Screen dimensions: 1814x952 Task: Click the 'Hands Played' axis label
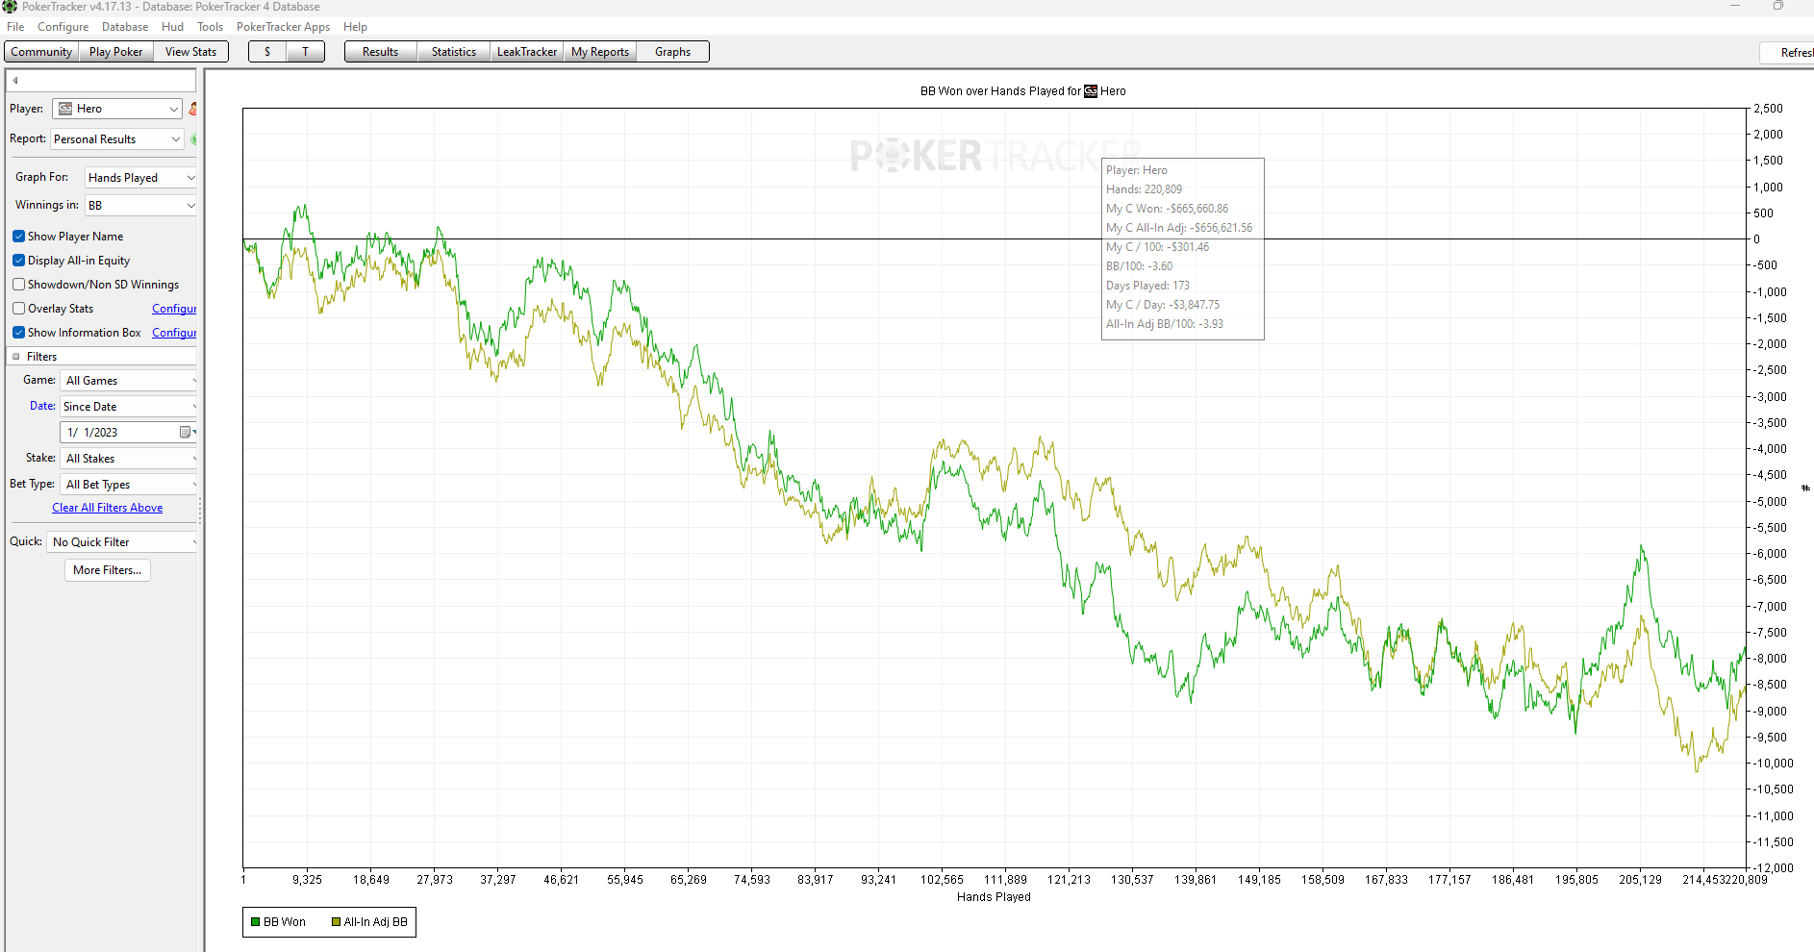pyautogui.click(x=994, y=897)
